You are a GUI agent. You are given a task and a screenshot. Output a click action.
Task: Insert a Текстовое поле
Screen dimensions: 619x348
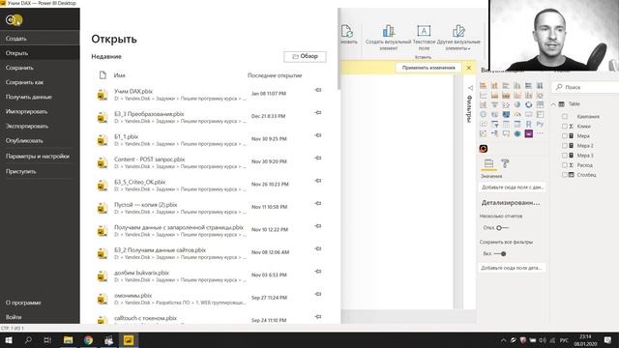coord(424,38)
